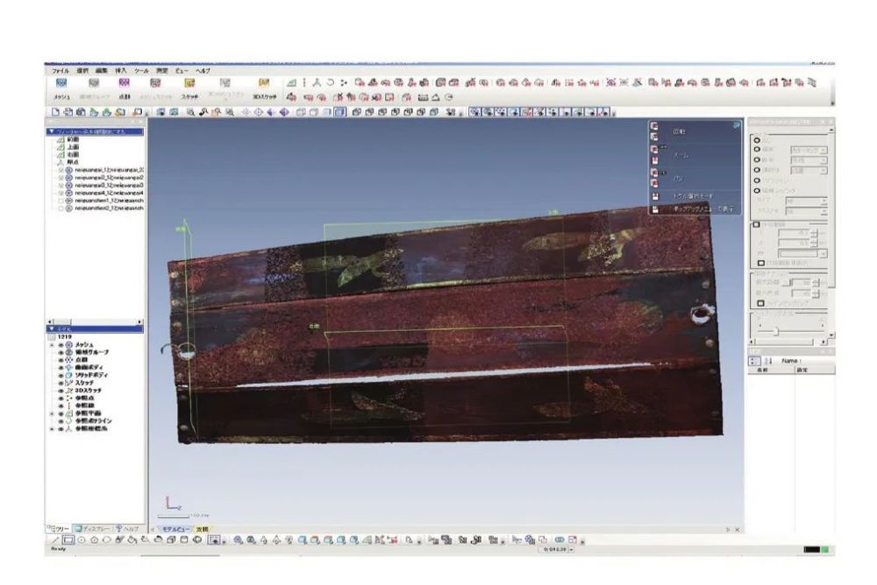
Task: Toggle checkbox for neiguanpai4 item
Action: (x=61, y=193)
